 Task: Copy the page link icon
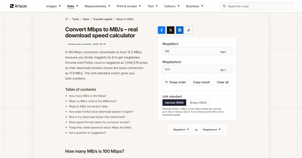point(189,30)
